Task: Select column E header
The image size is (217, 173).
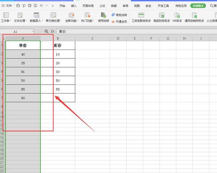Action: click(x=135, y=39)
